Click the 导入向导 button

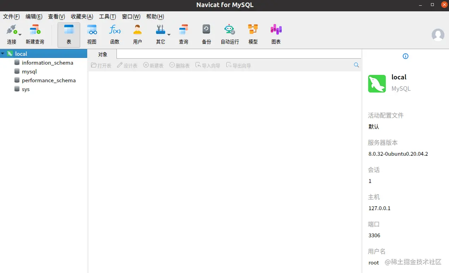click(x=208, y=65)
